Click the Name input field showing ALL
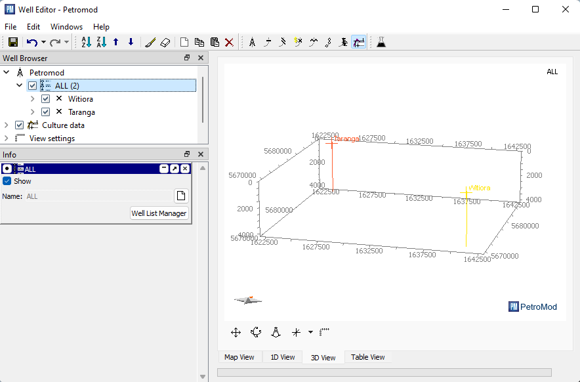 pyautogui.click(x=97, y=196)
